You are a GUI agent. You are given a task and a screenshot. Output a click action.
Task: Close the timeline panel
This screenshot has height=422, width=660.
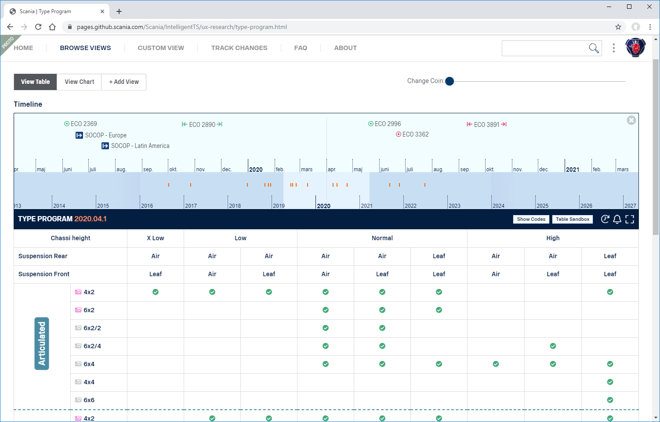tap(631, 120)
